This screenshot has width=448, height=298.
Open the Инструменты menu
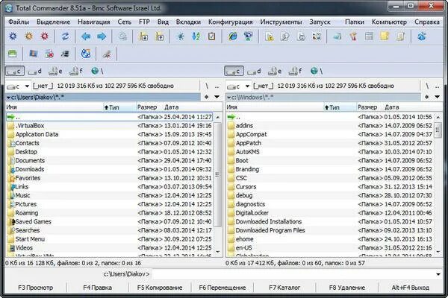pos(281,22)
